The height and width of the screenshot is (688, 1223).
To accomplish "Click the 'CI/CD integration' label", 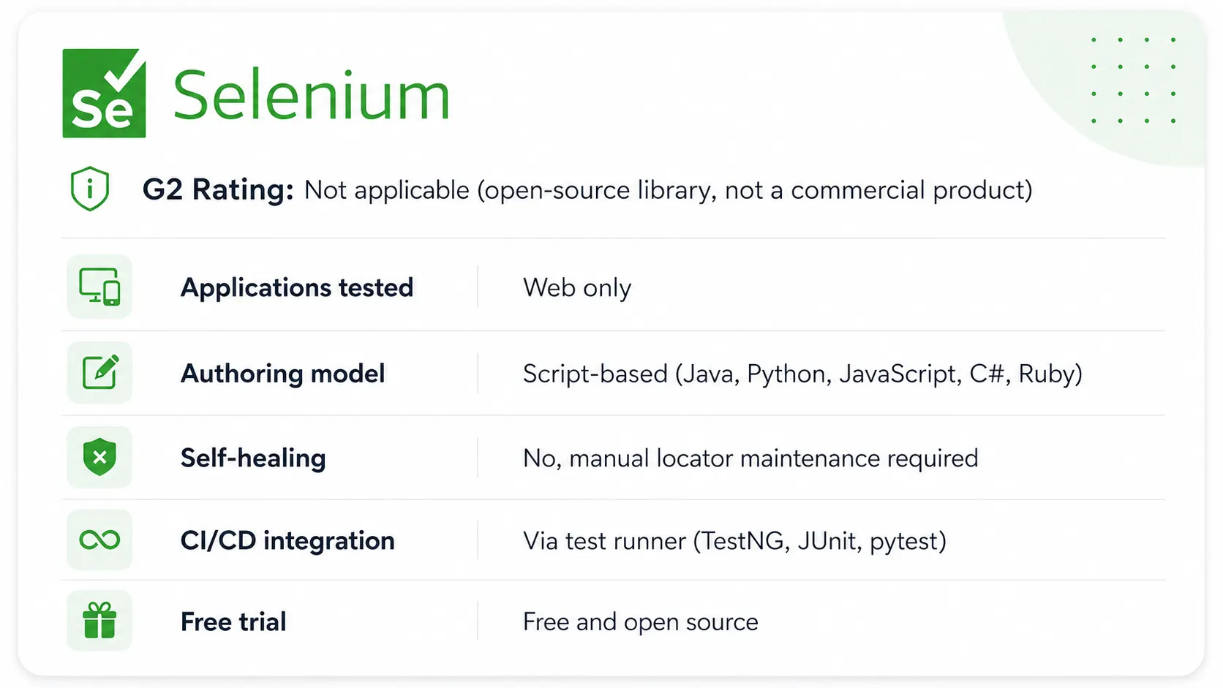I will 287,540.
